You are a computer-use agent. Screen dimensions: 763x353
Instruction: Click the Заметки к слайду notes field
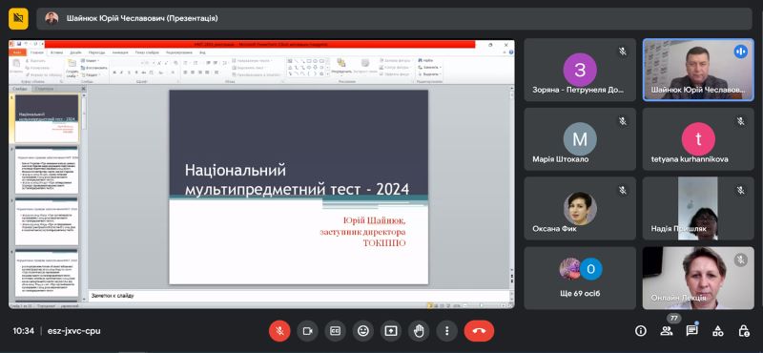tap(300, 296)
